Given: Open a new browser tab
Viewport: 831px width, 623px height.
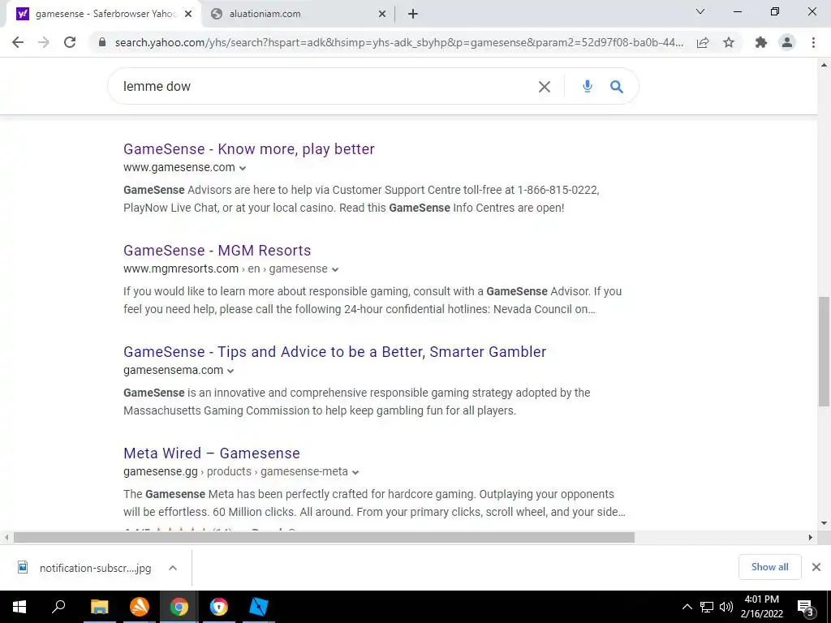Looking at the screenshot, I should click(x=413, y=14).
